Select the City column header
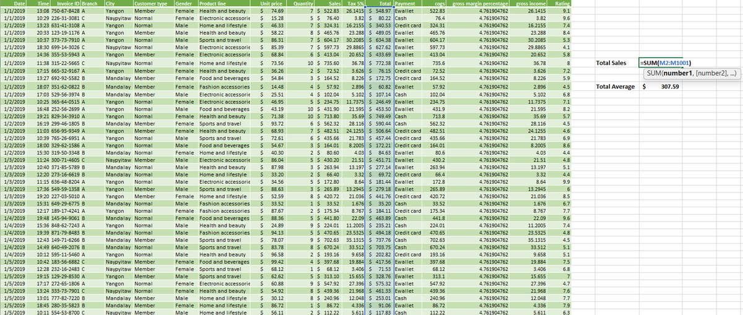743x315 pixels. coord(119,4)
